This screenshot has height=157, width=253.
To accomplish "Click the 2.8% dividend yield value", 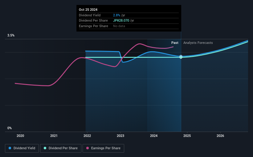I will click(116, 15).
